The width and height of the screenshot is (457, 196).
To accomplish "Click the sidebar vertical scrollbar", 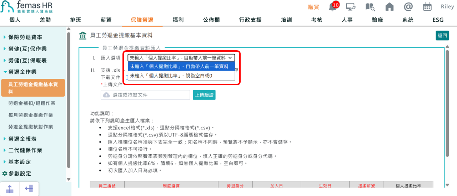I will [x=69, y=100].
